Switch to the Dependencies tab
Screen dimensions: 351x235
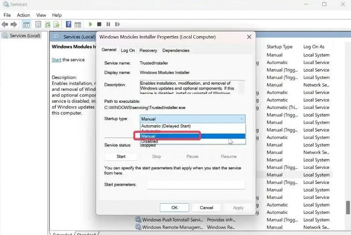(x=176, y=51)
